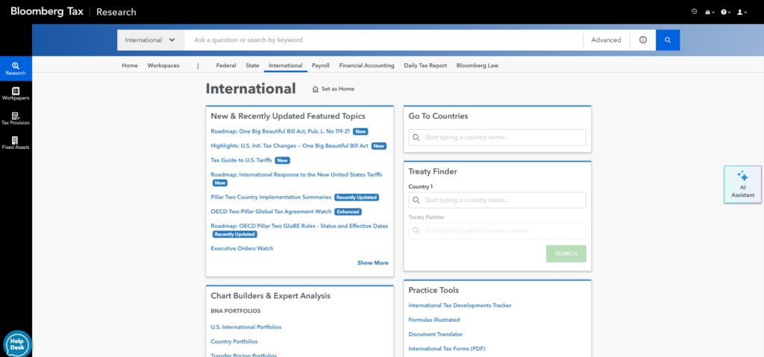Select the Daily Tax Report tab

425,66
